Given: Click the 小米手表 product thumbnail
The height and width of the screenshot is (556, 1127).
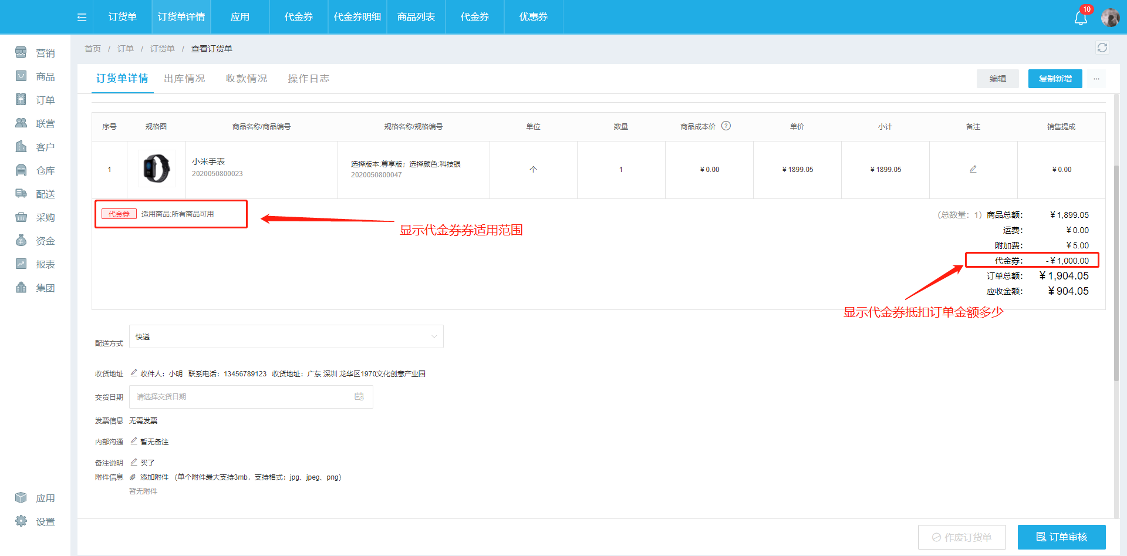Looking at the screenshot, I should (x=156, y=169).
